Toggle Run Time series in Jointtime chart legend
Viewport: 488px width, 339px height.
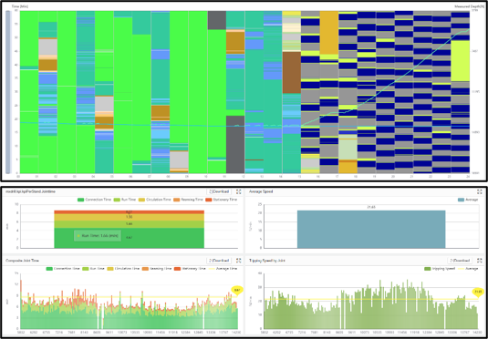pyautogui.click(x=126, y=200)
